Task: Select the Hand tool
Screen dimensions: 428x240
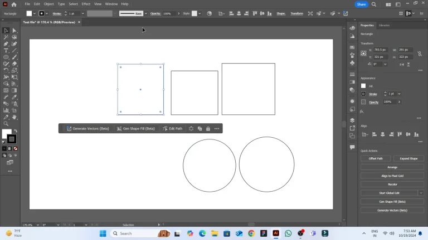Action: point(14,117)
